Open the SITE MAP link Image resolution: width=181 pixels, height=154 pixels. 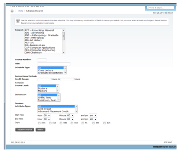(x=168, y=142)
